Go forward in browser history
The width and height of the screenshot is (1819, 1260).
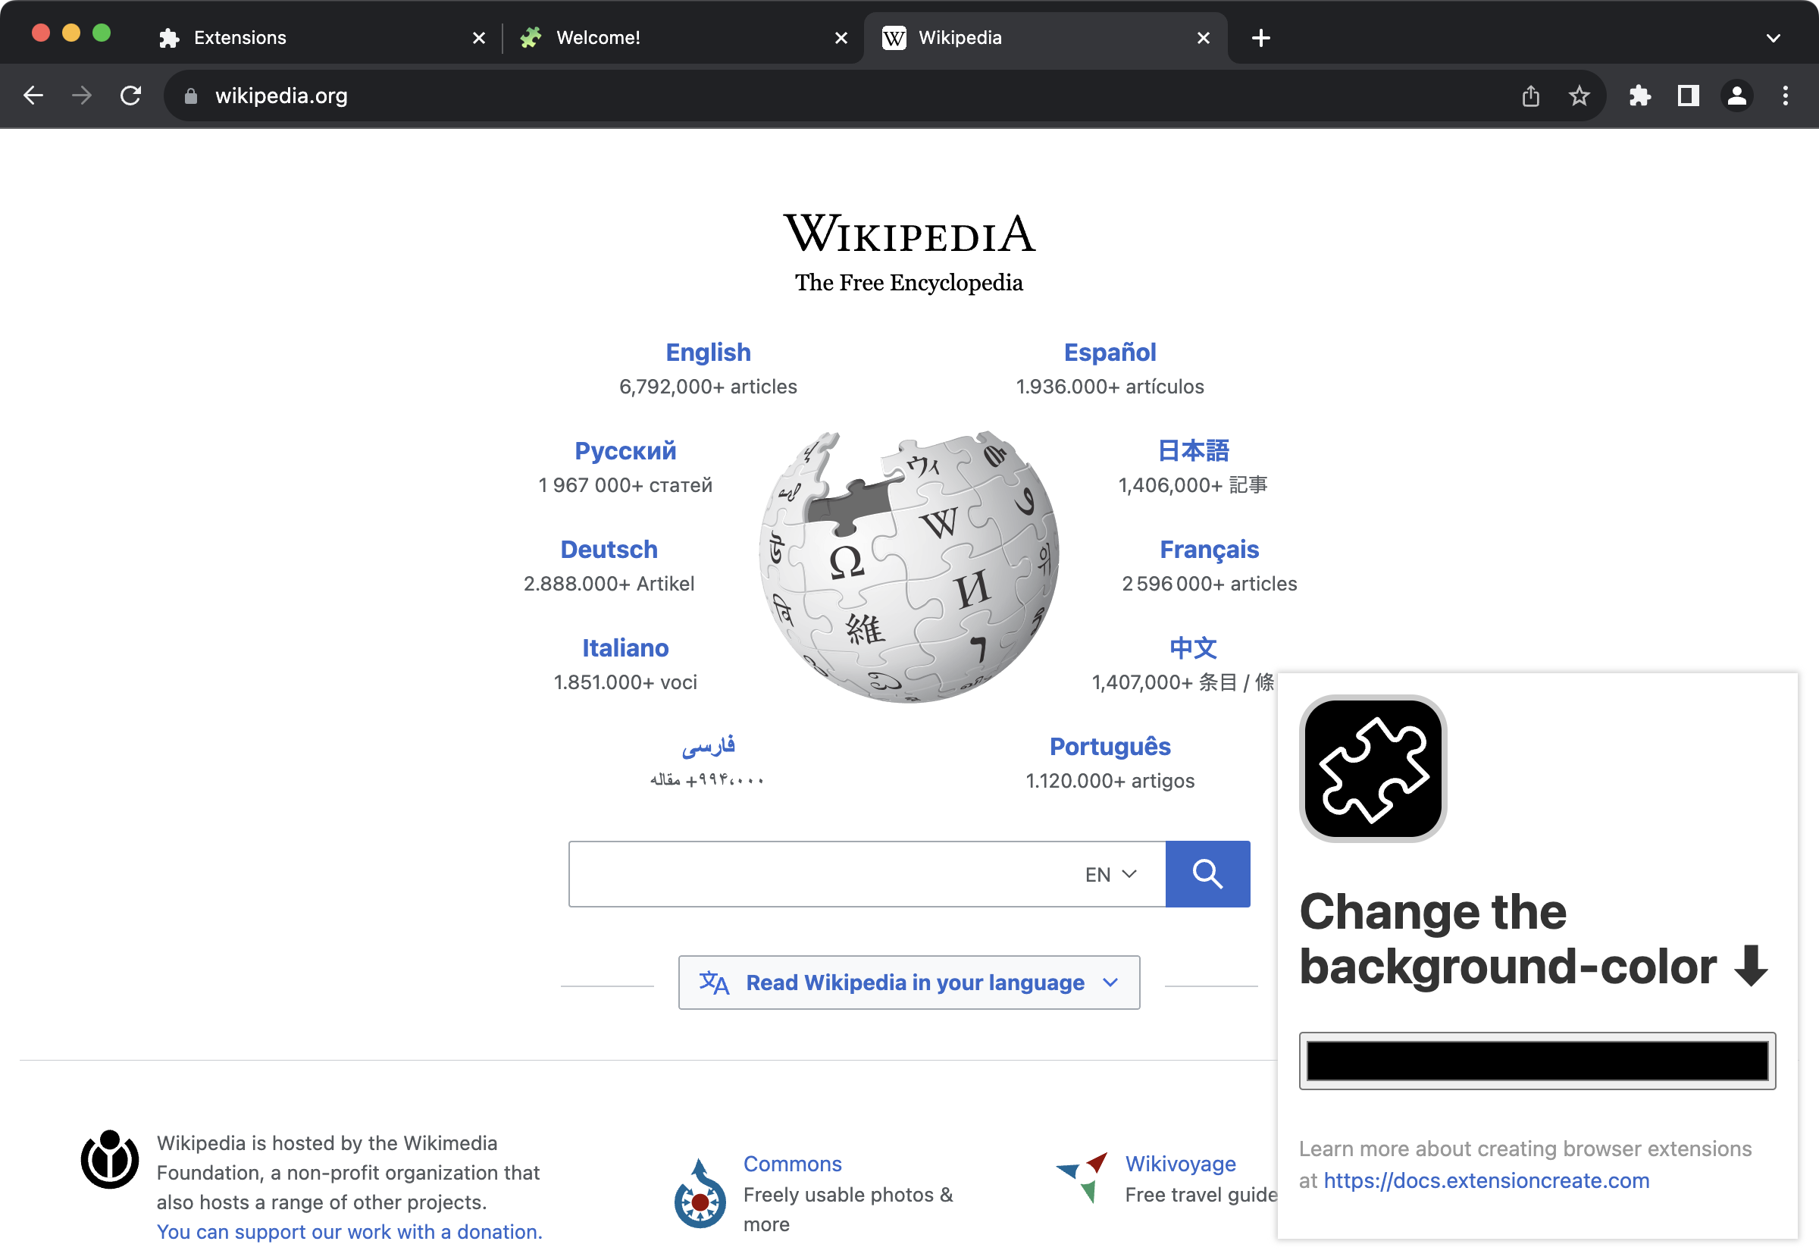coord(81,96)
